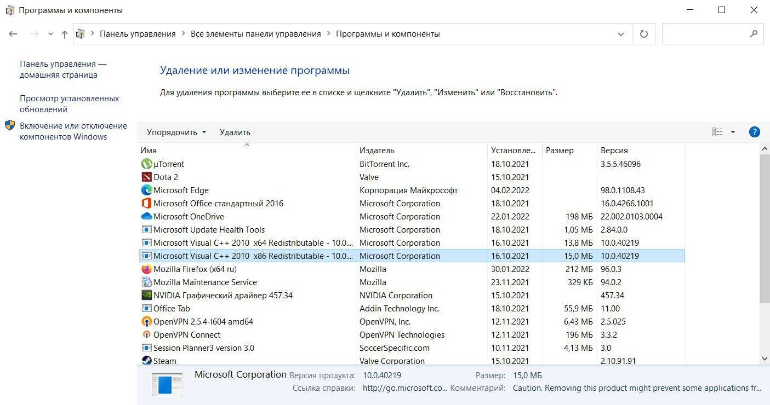Open the Упорядочить dropdown menu

click(176, 132)
